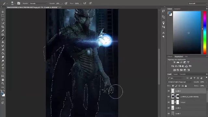The height and width of the screenshot is (117, 208).
Task: Toggle pressure for size button
Action: click(90, 3)
